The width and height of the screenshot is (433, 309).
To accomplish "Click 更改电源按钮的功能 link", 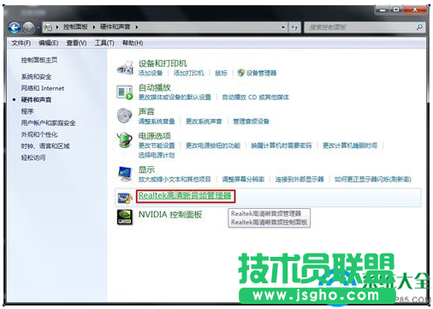I will tap(213, 146).
